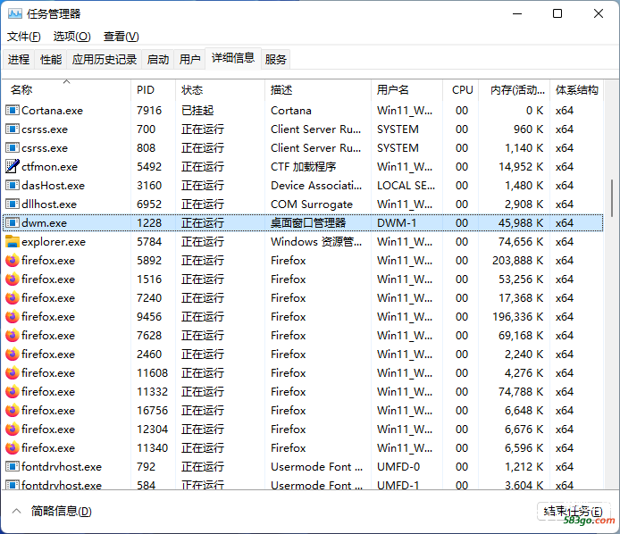
Task: Click the Firefox icon for PID 7240
Action: point(13,298)
